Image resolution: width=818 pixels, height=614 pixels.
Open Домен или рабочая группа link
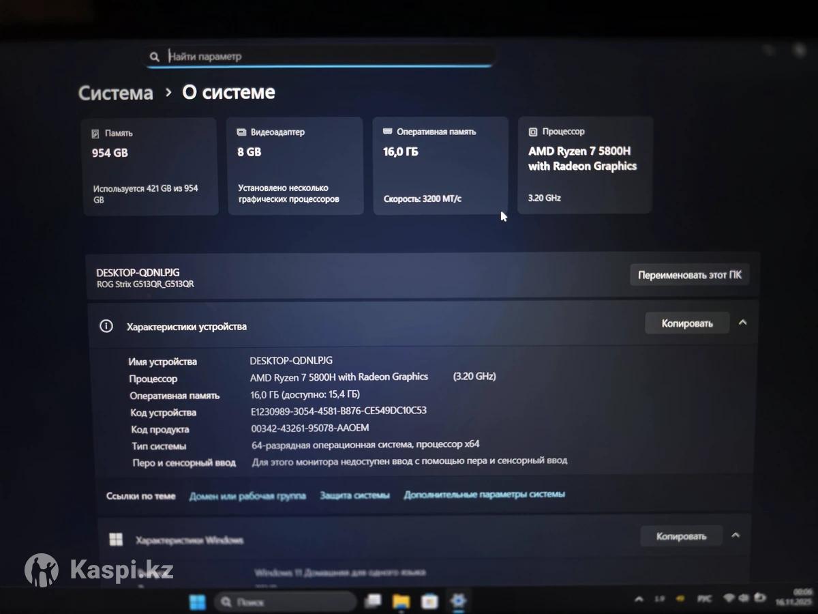(247, 496)
